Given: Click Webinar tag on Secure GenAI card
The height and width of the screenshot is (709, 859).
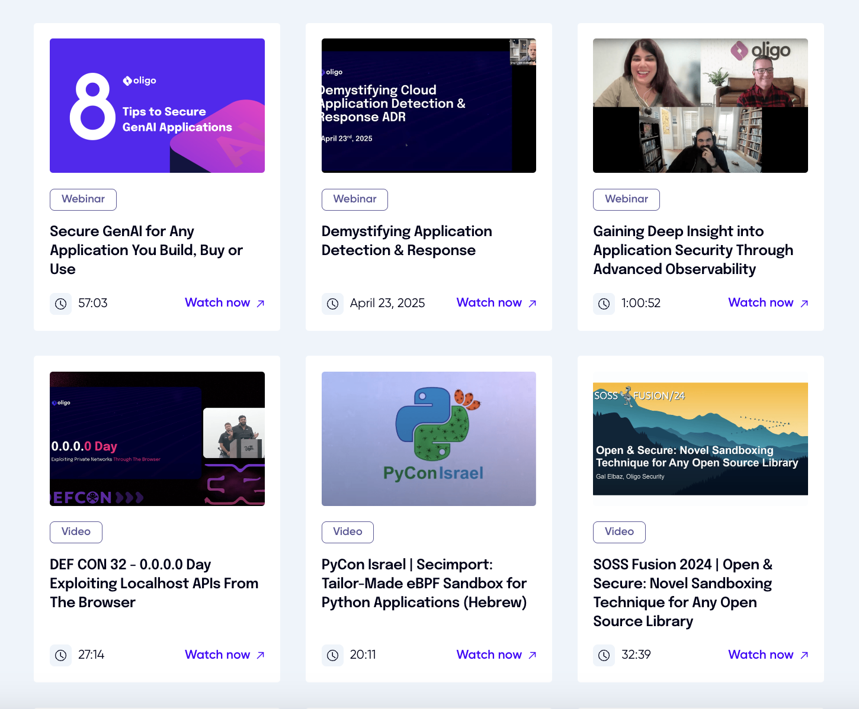Looking at the screenshot, I should [83, 199].
